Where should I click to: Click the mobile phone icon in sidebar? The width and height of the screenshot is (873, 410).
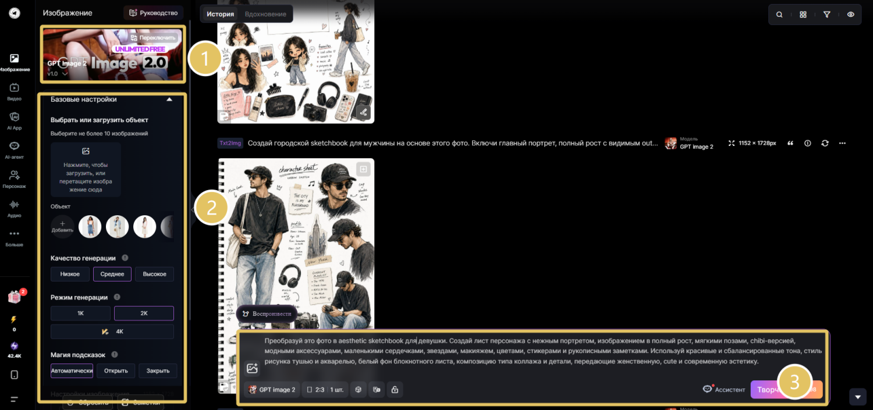click(15, 375)
